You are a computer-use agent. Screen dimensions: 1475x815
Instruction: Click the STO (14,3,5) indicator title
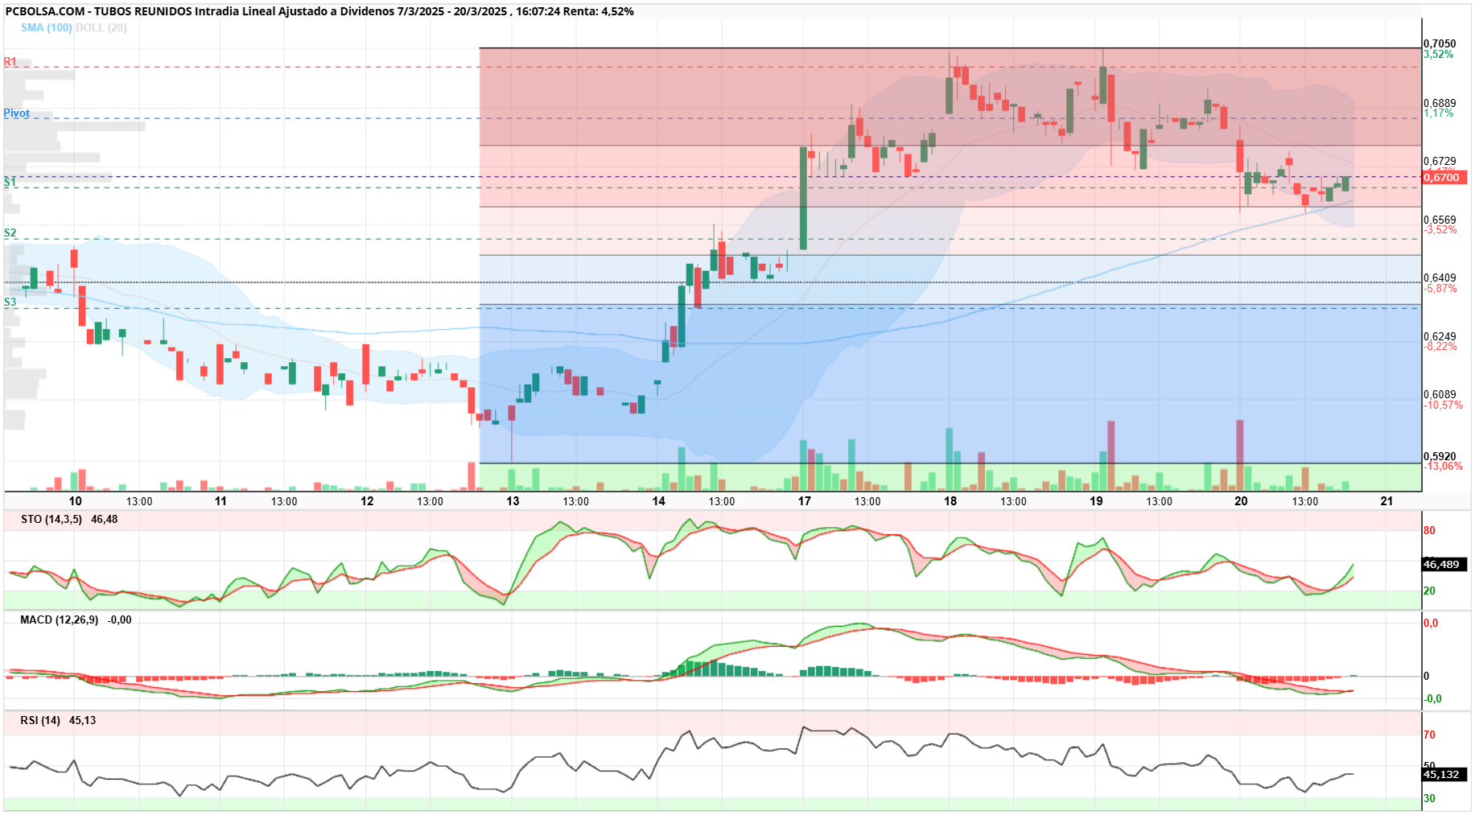click(52, 519)
